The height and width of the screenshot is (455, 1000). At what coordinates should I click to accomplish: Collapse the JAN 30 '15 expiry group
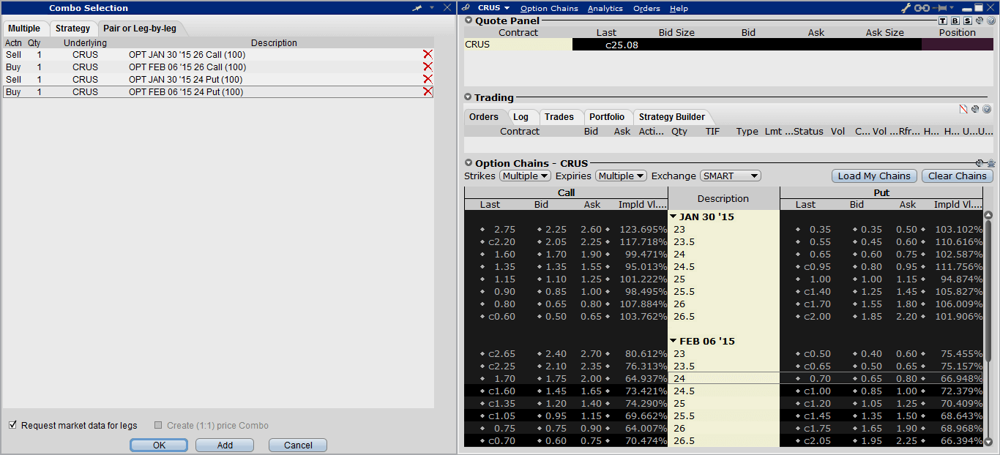[x=674, y=217]
